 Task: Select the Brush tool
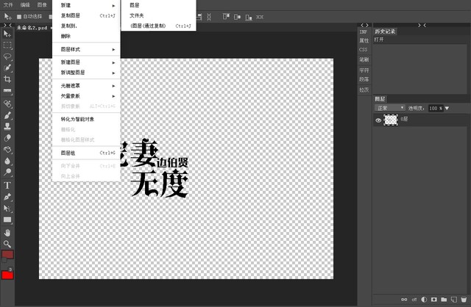7,115
